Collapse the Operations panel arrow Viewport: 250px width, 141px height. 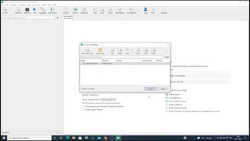pos(61,132)
